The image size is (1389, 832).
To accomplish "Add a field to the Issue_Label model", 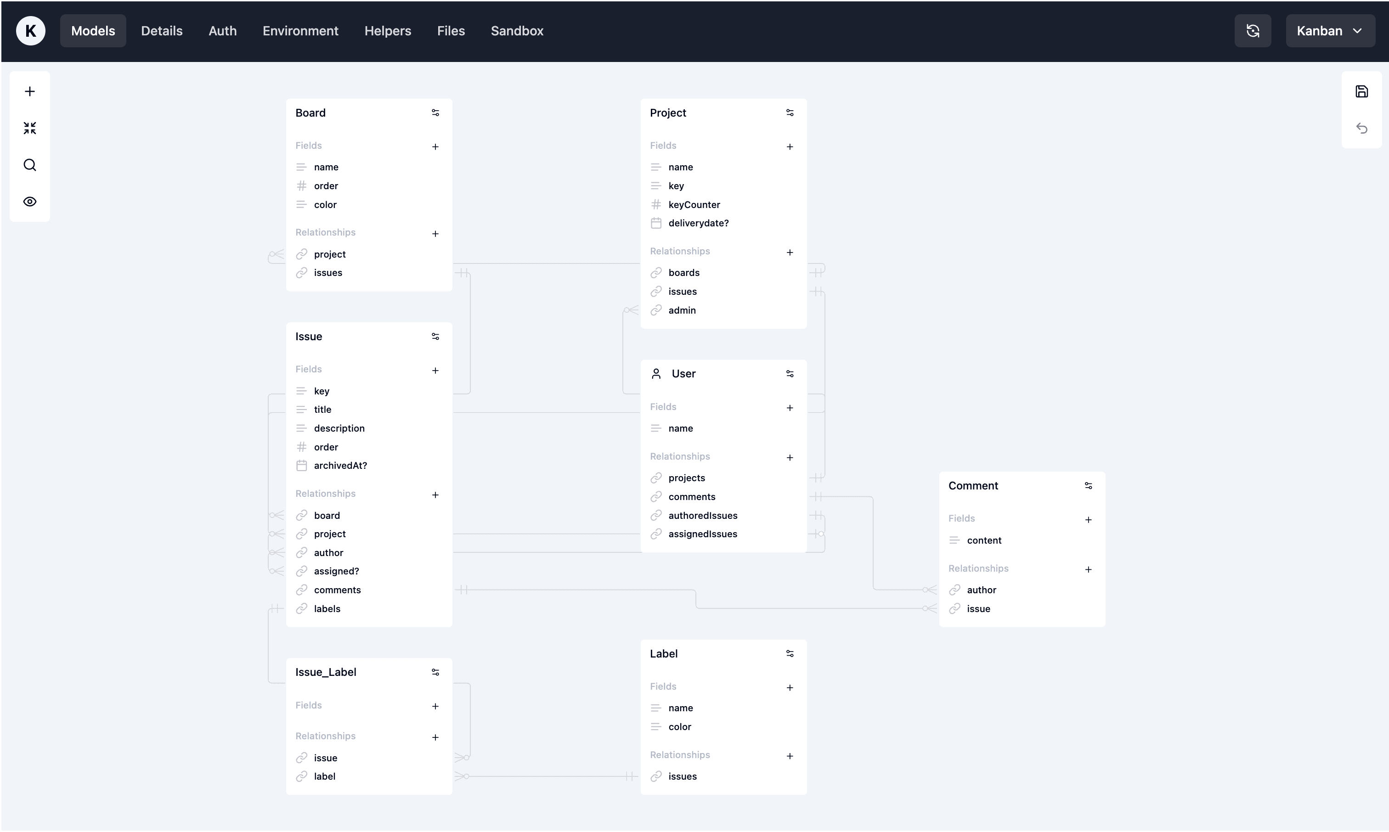I will [435, 706].
